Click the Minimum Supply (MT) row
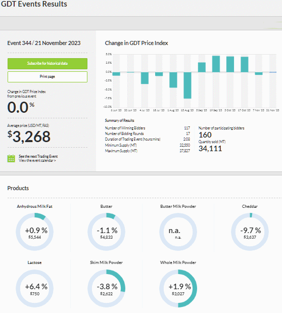 coord(148,145)
